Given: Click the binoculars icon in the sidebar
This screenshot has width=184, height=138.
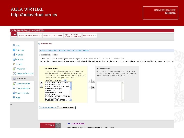Looking at the screenshot, I should click(14, 88).
